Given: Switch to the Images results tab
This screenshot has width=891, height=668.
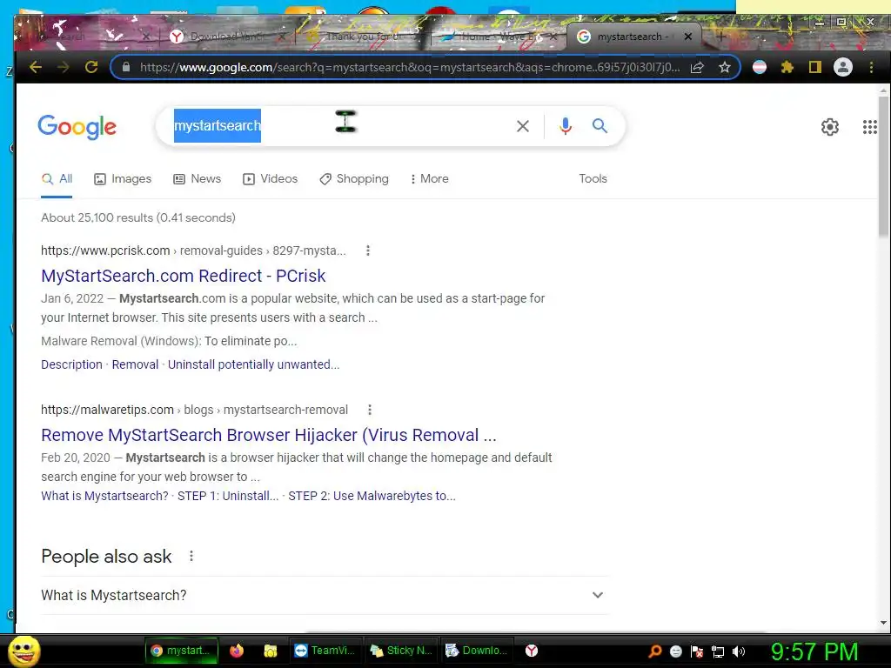Looking at the screenshot, I should [123, 179].
